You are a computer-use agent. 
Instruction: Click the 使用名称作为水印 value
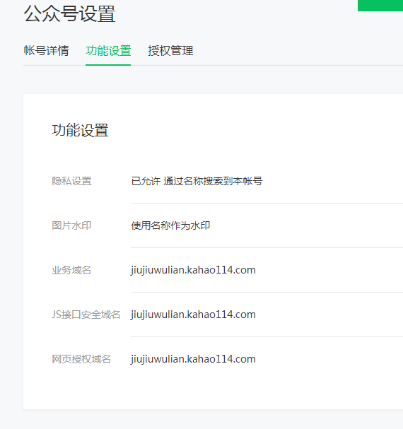tap(170, 225)
